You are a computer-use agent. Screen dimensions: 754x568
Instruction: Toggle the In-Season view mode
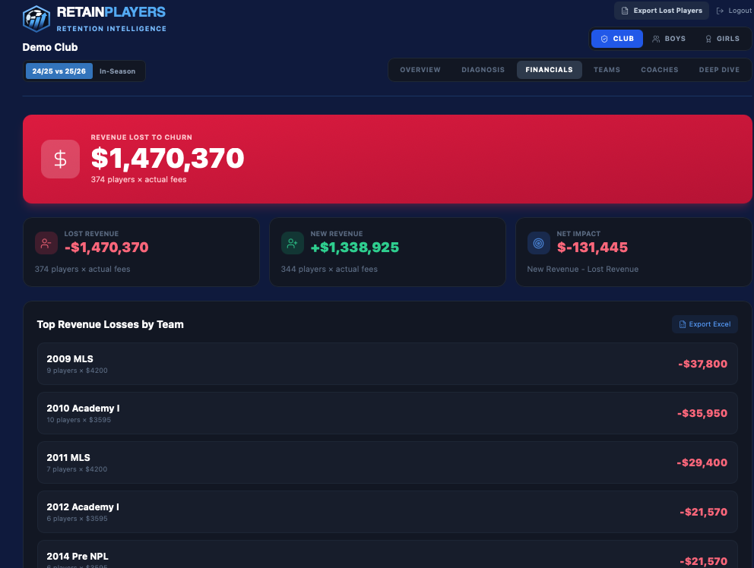pos(119,71)
